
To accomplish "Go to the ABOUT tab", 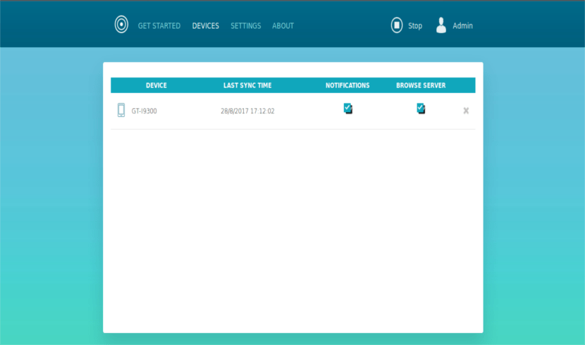I will point(283,26).
